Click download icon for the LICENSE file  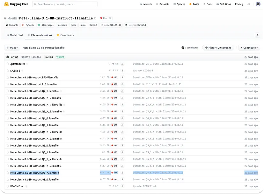coord(122,71)
